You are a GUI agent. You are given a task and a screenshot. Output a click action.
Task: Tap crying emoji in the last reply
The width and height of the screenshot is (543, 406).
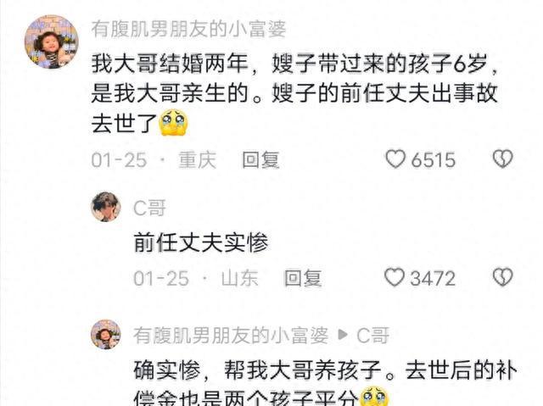[374, 397]
